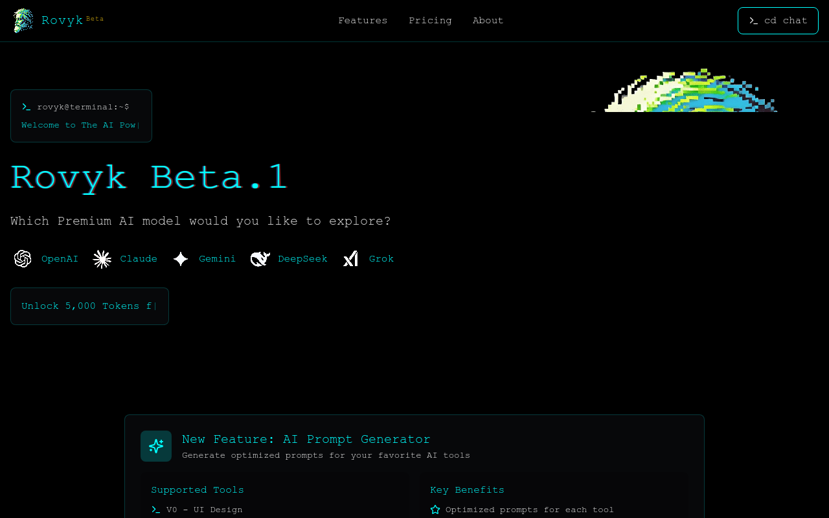Click the Welcome to The AI Pow typing text
The width and height of the screenshot is (829, 518).
(78, 125)
